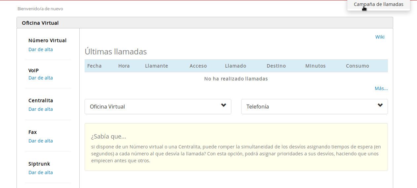Image resolution: width=417 pixels, height=188 pixels.
Task: Select the Consumo column header
Action: point(357,66)
